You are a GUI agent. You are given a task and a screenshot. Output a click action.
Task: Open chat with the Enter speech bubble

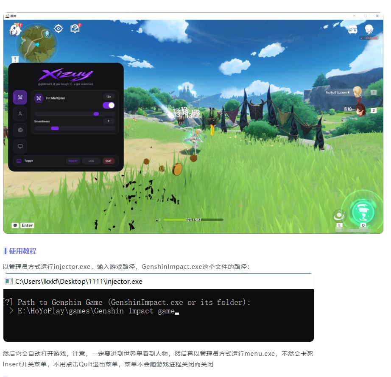tap(15, 226)
